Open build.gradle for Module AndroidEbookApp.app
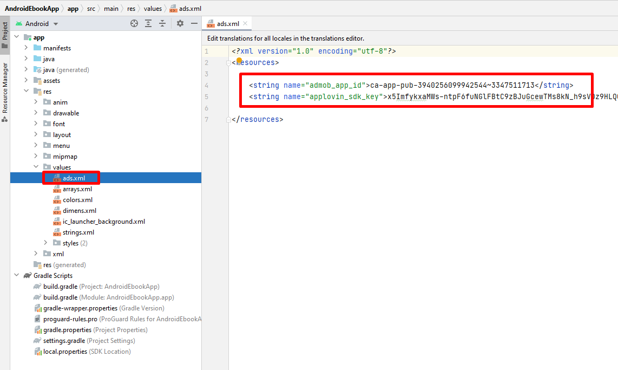 pos(60,297)
